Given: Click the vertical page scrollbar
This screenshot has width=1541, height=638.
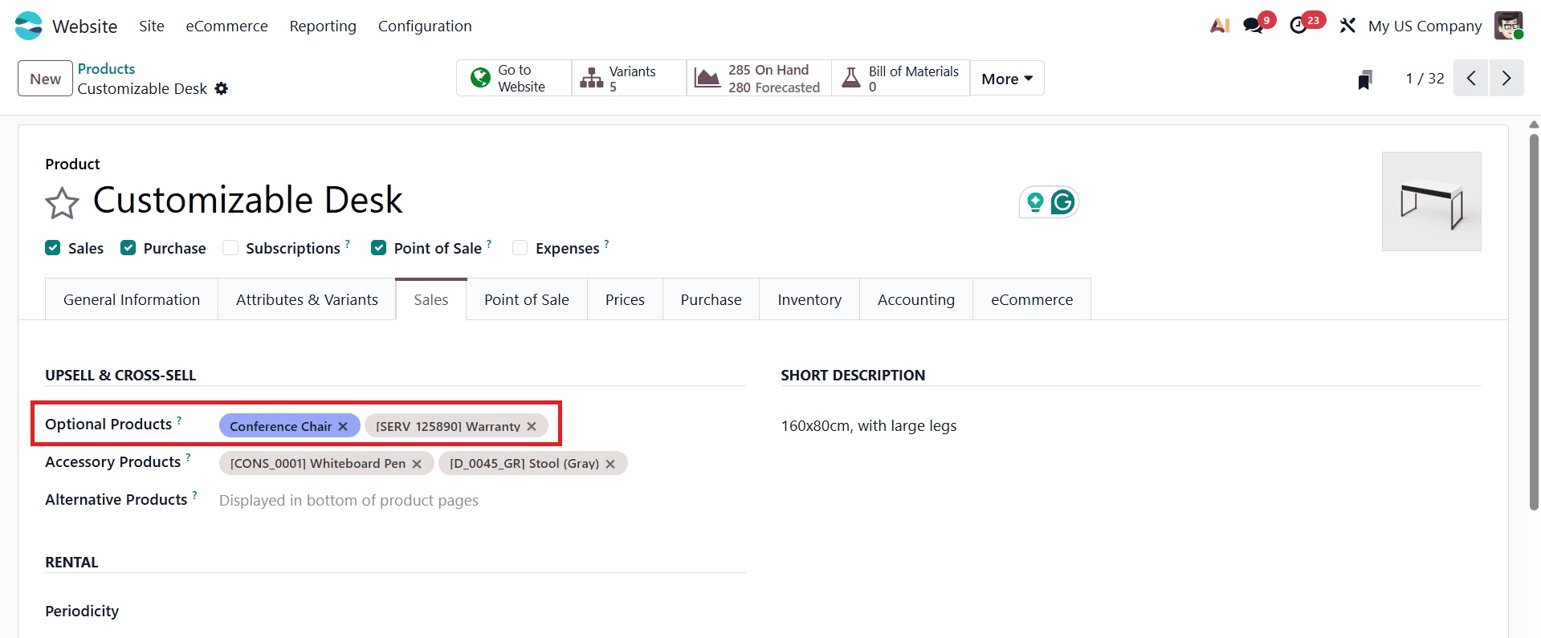Looking at the screenshot, I should tap(1534, 321).
